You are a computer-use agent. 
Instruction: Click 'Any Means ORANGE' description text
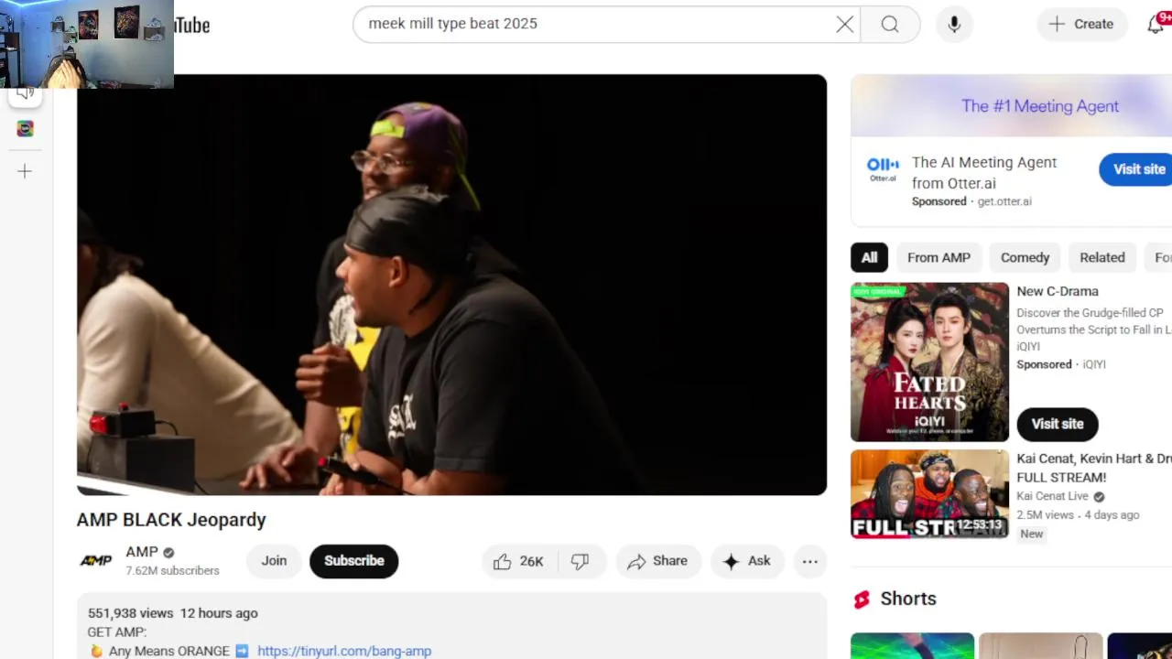[x=169, y=651]
